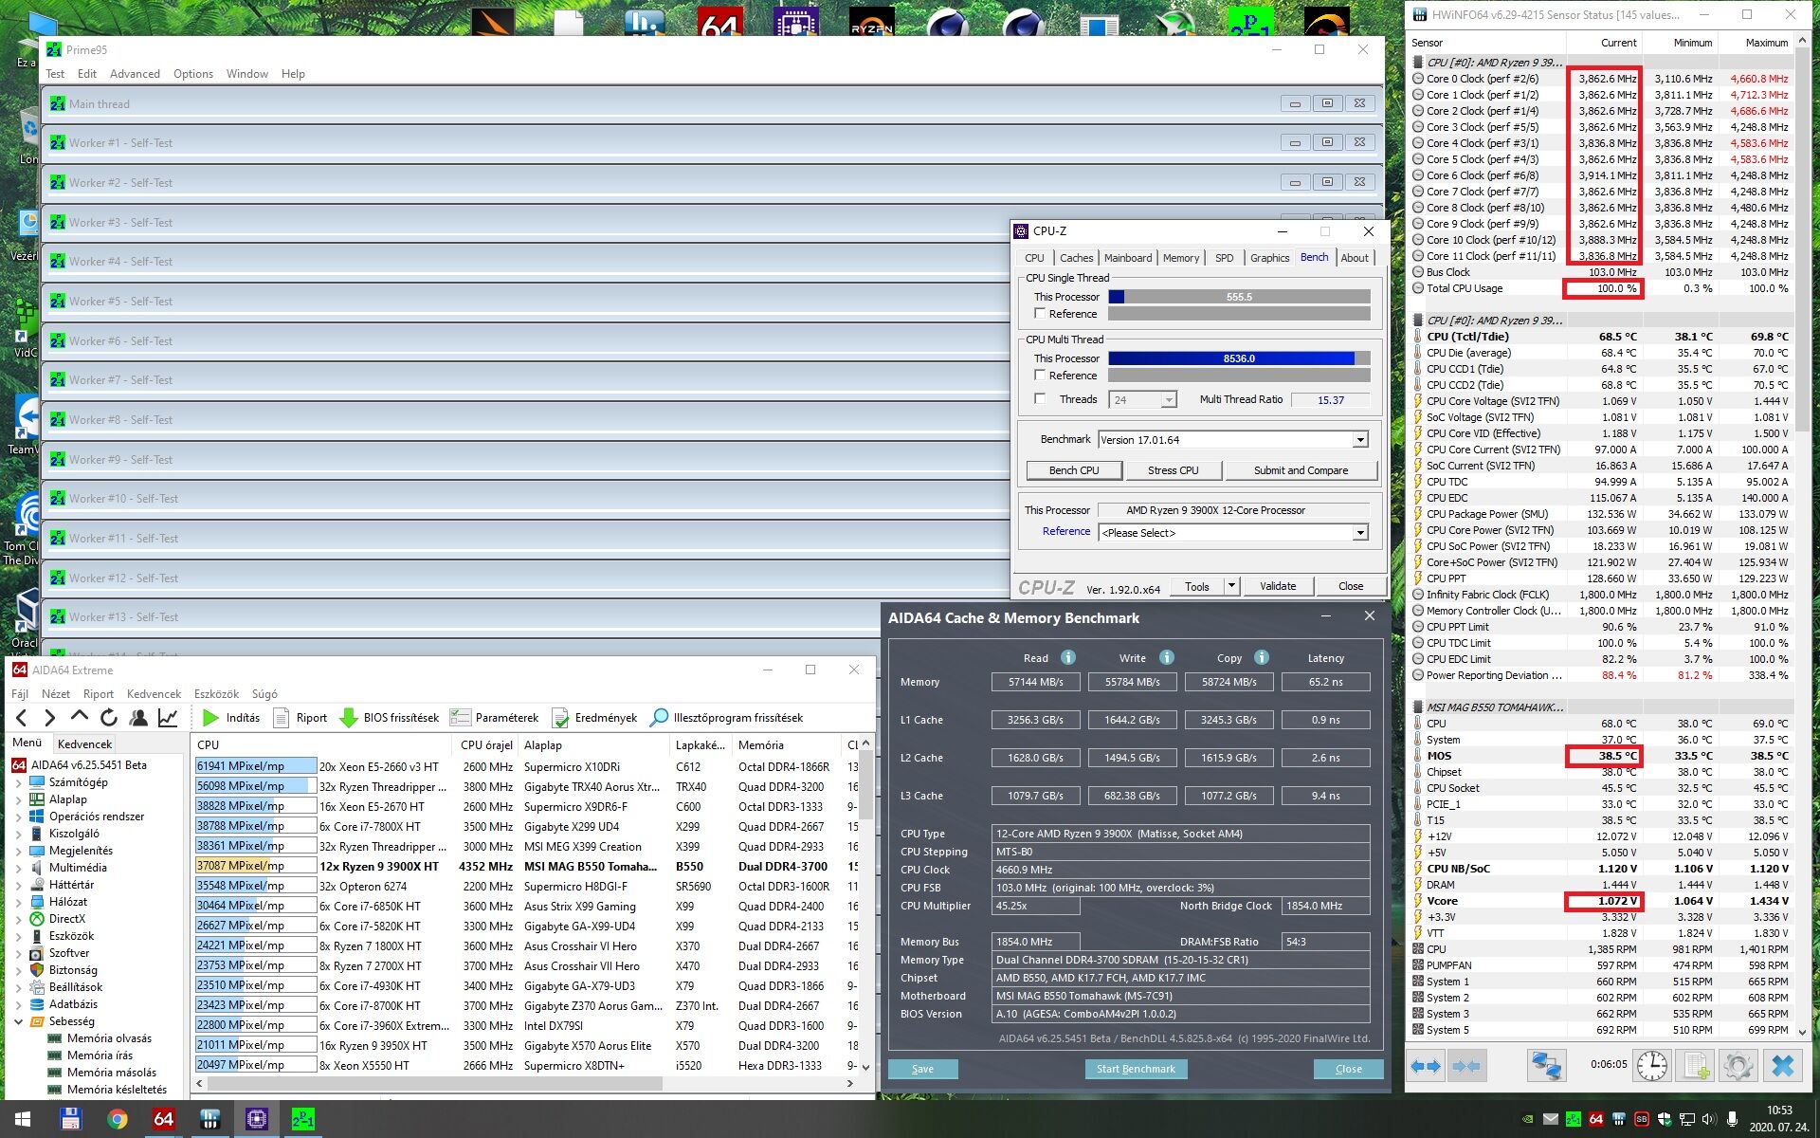Select Total CPU Usage sensor row
The height and width of the screenshot is (1138, 1820).
[x=1600, y=288]
